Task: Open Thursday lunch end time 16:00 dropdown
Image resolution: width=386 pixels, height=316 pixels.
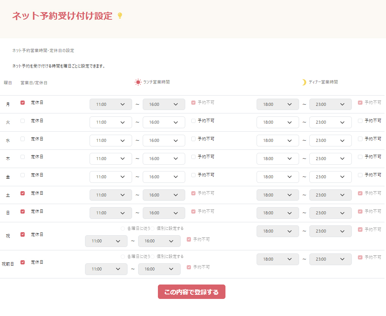Action: [164, 159]
